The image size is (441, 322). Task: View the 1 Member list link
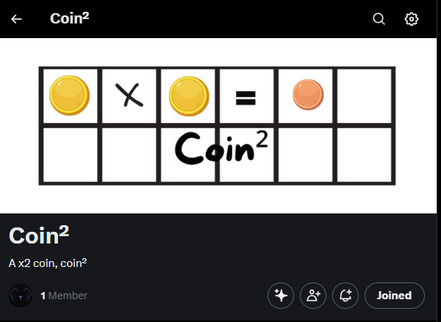(64, 296)
